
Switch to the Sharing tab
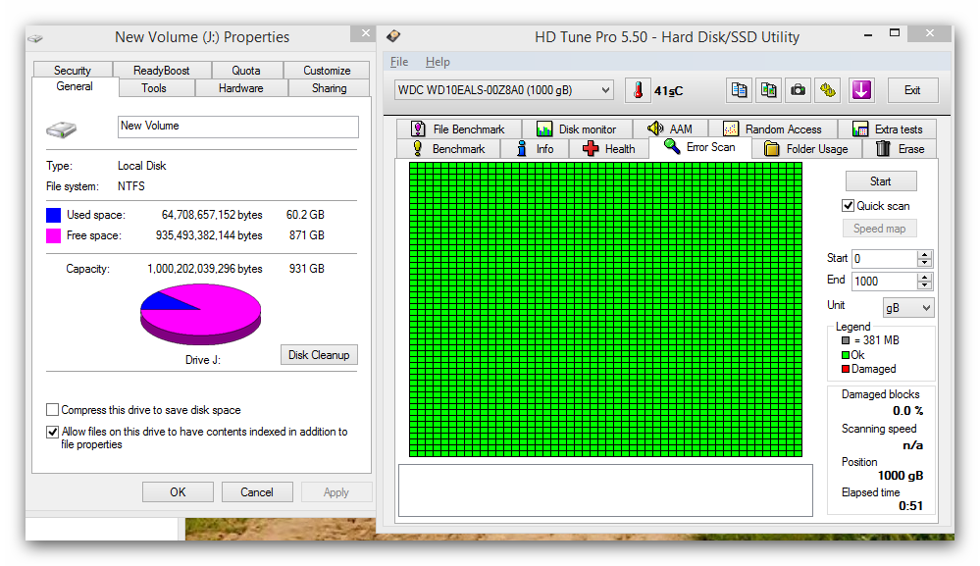pos(330,88)
